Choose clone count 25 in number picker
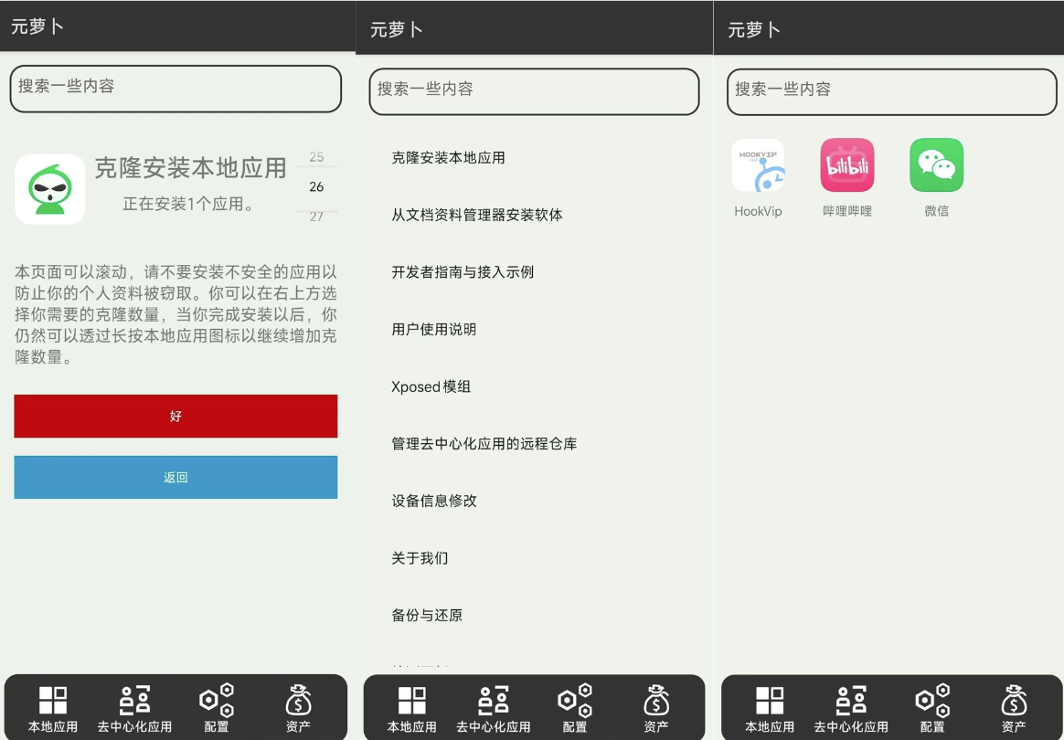 [x=316, y=157]
